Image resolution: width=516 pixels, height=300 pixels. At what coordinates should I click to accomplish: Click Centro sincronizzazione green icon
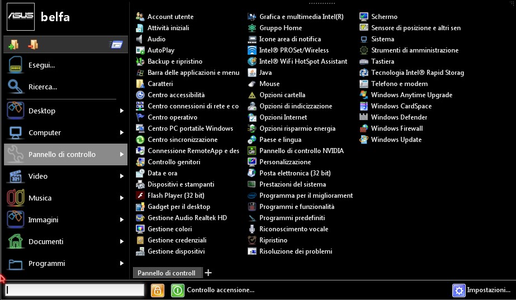click(140, 140)
